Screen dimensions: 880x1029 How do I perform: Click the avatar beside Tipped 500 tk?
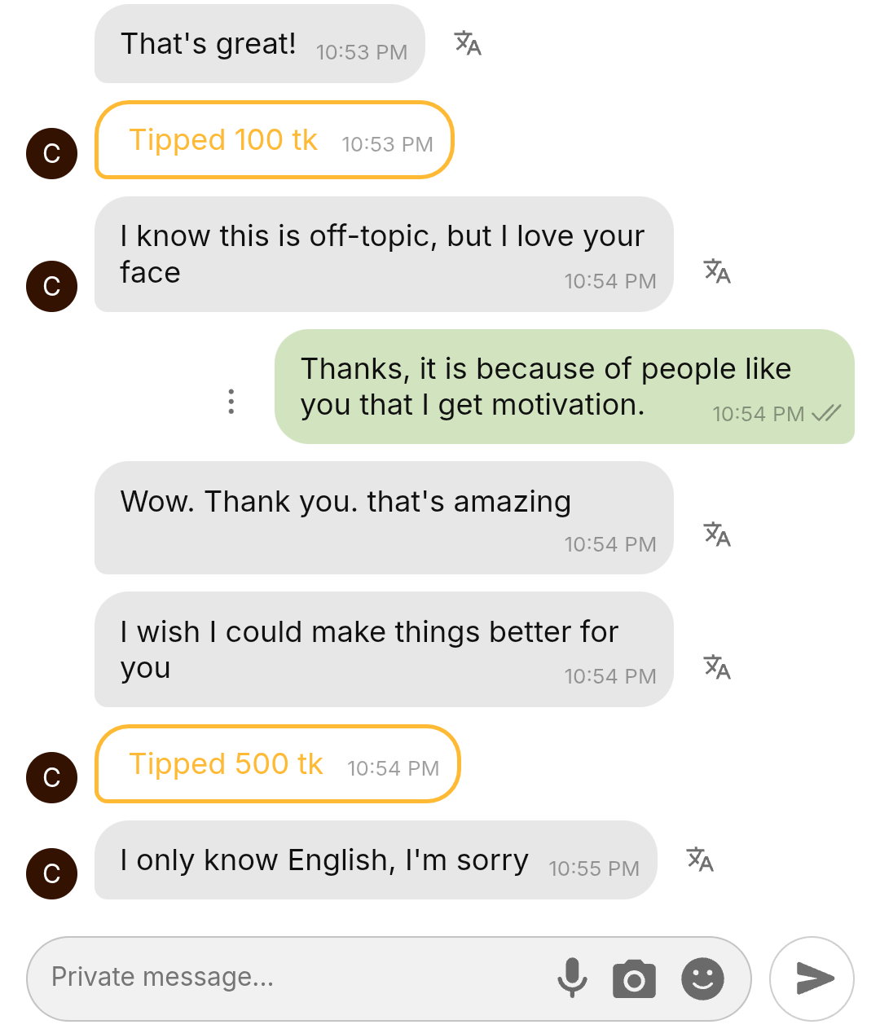pos(52,777)
